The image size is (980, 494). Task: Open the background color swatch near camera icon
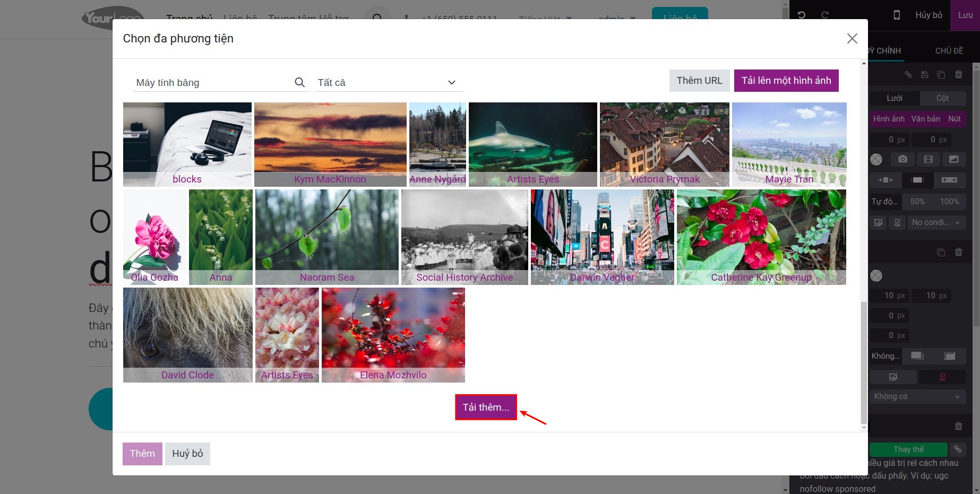(876, 159)
